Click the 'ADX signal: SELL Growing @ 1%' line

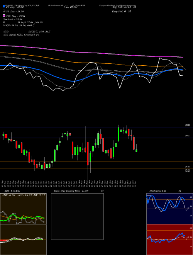pos(21,35)
